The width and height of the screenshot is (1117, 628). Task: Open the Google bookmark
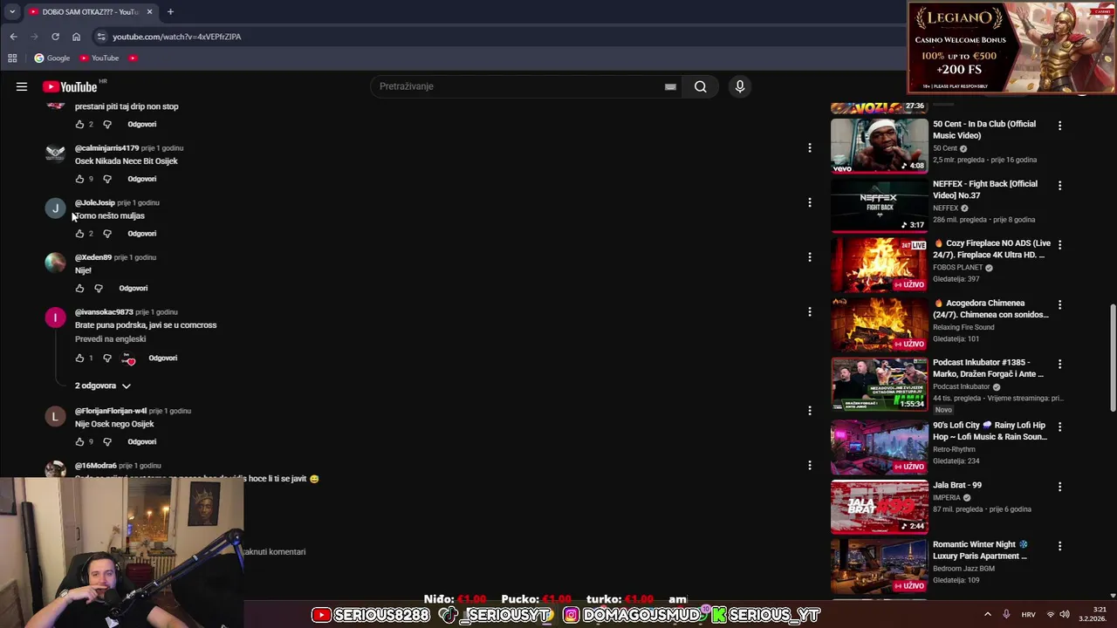pos(51,58)
